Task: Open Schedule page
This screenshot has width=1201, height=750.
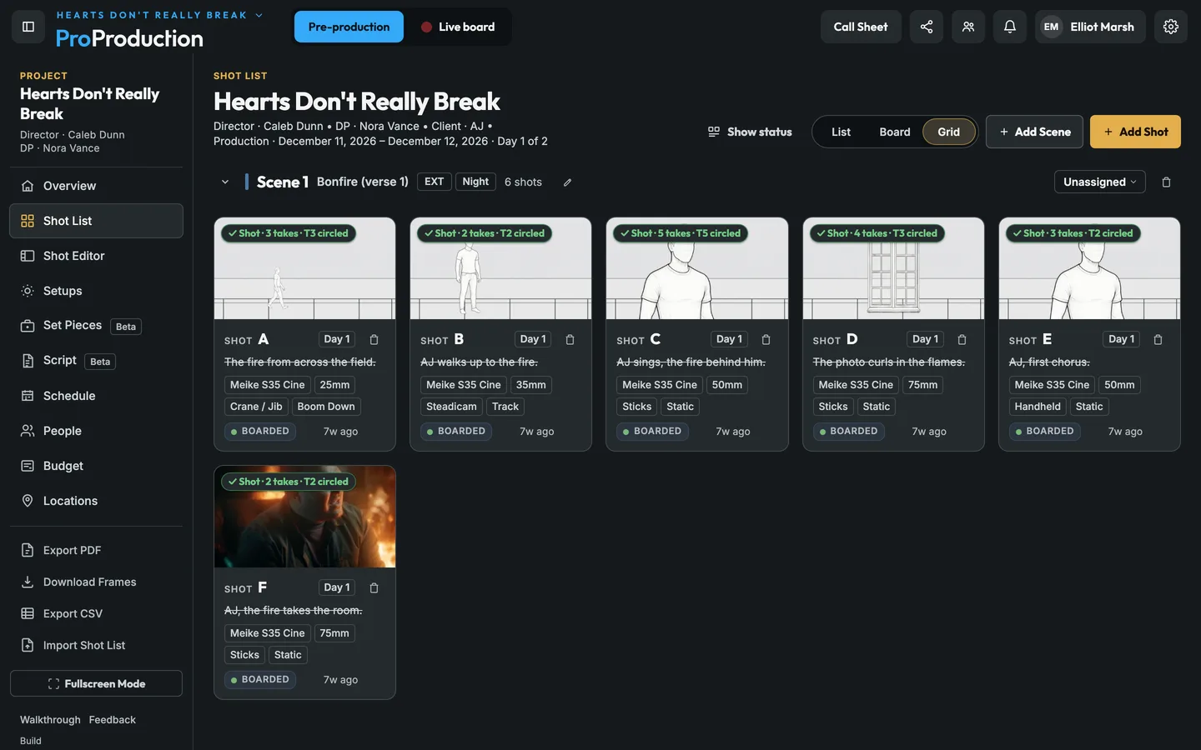Action: click(x=96, y=396)
